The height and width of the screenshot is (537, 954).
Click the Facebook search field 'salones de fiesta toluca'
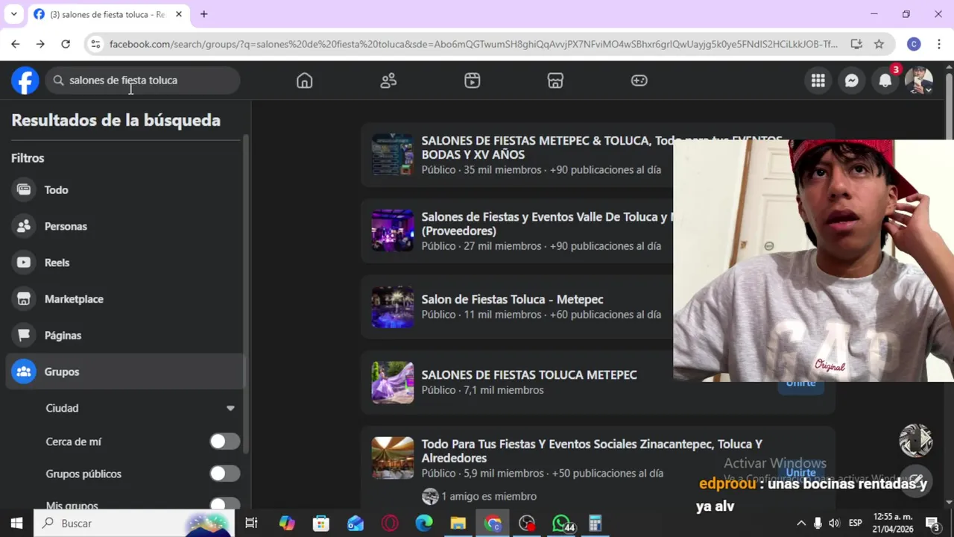[x=142, y=81]
